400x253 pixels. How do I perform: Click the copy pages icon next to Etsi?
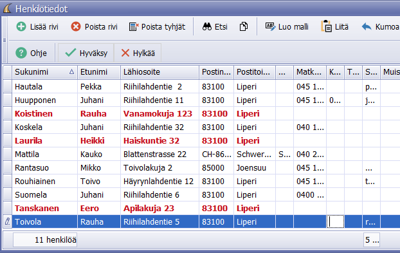click(244, 26)
